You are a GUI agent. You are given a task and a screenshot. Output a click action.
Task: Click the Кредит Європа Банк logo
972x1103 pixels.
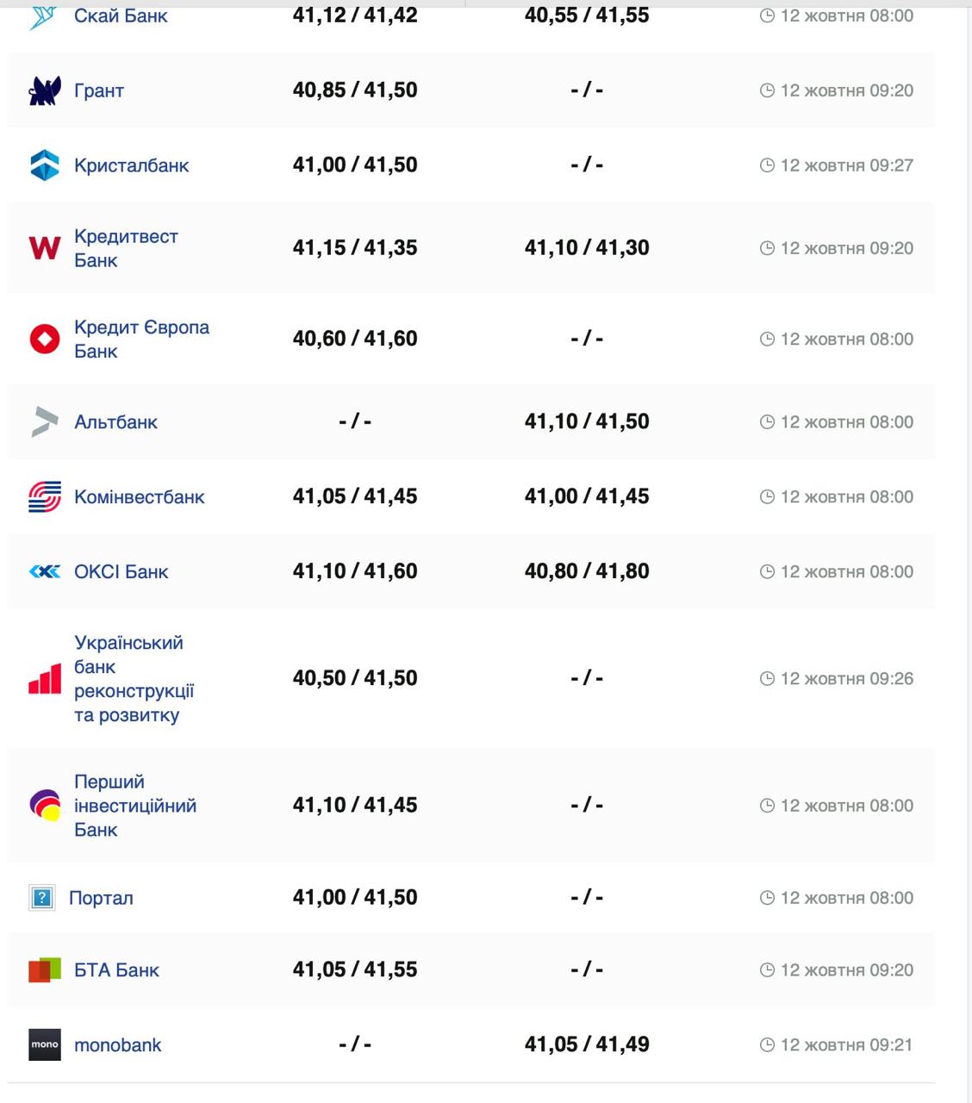click(x=45, y=339)
